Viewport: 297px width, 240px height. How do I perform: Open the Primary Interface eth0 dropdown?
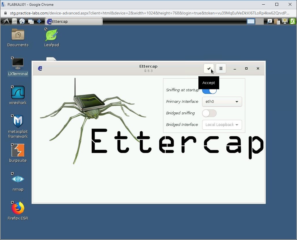click(x=222, y=102)
